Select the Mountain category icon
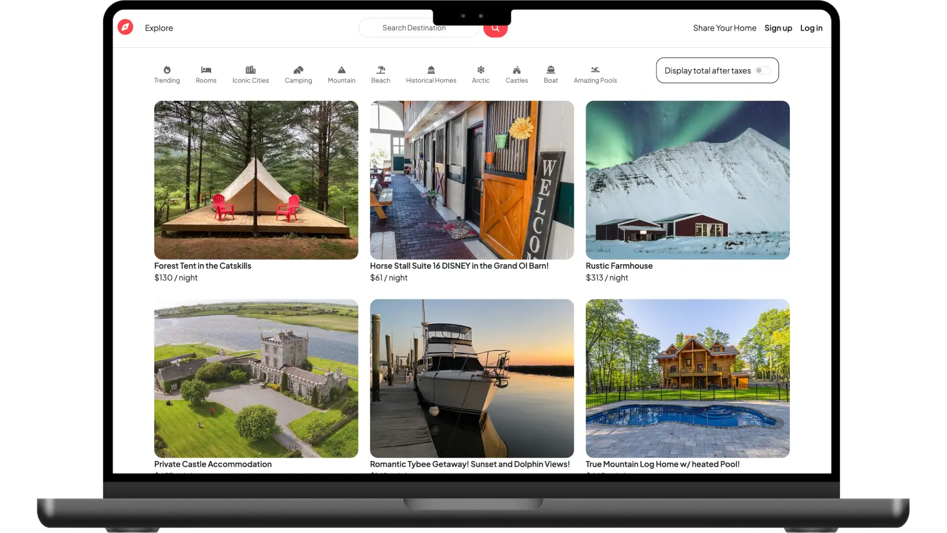The image size is (947, 533). pos(341,70)
